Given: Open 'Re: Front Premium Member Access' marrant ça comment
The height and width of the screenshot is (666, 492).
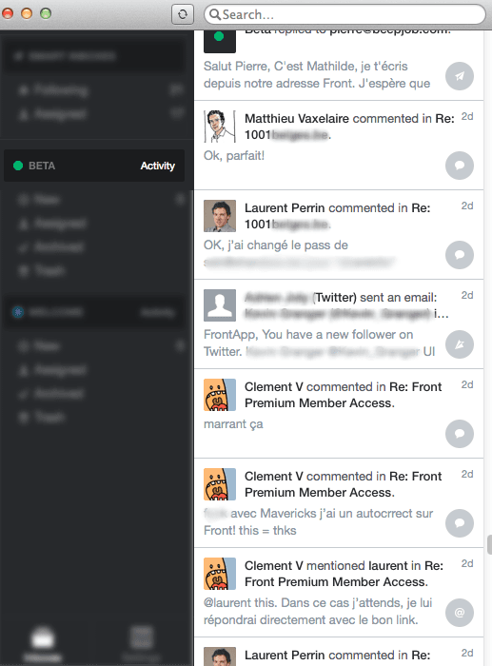Looking at the screenshot, I should point(339,413).
